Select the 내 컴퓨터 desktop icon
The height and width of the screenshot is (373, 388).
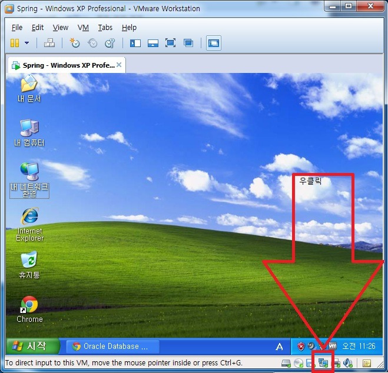(x=29, y=133)
